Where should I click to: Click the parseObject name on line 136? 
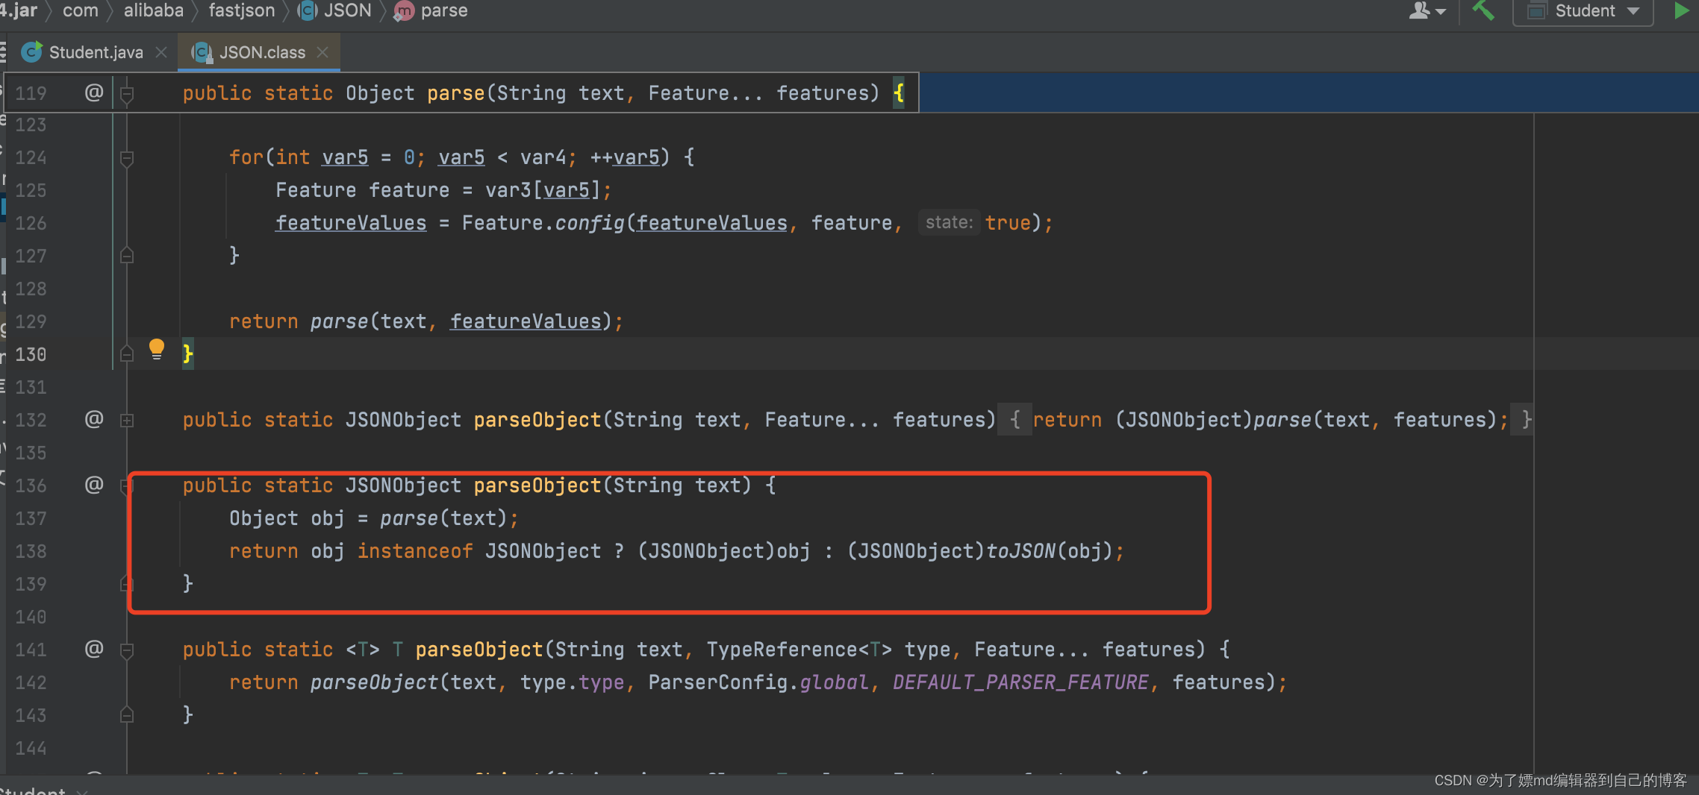537,485
